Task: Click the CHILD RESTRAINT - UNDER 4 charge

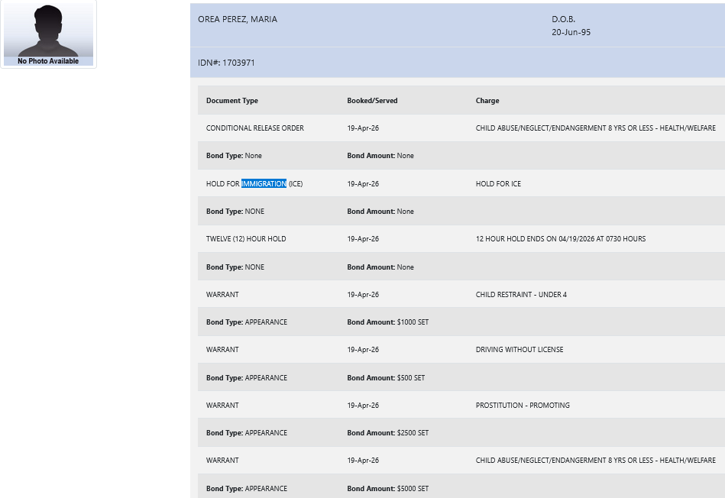Action: point(521,295)
